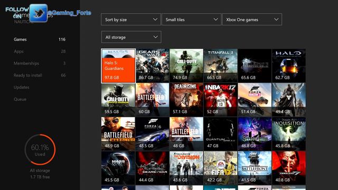Open the Xbox One games filter dropdown
The height and width of the screenshot is (190, 338).
tap(252, 20)
